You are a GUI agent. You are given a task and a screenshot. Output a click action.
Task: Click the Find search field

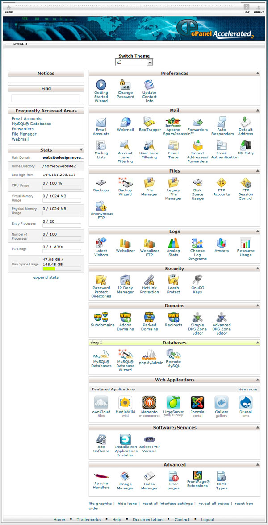[x=46, y=98]
